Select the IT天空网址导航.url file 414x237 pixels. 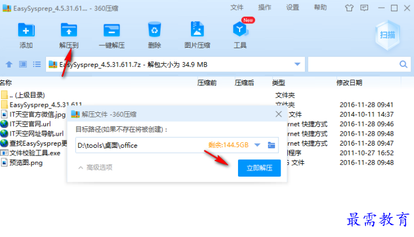[x=33, y=133]
